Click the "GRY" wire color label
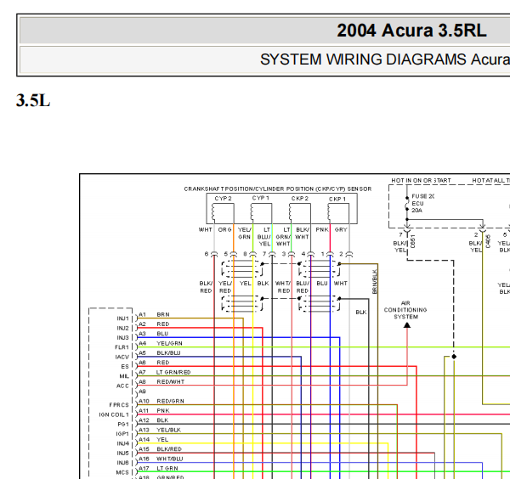 point(341,230)
